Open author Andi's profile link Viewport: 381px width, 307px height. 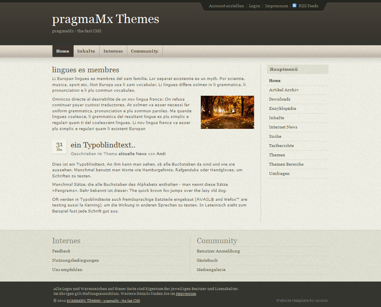(x=161, y=154)
